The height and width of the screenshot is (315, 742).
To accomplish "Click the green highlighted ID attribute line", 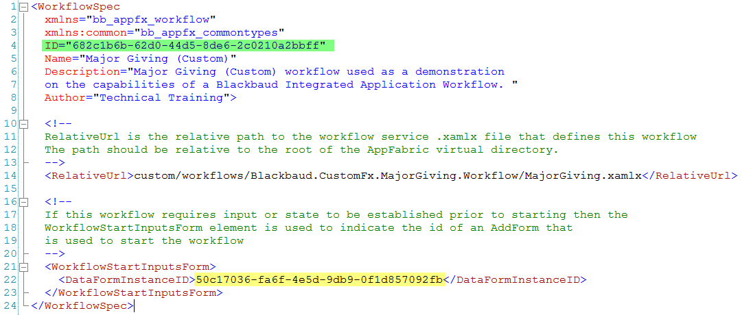I will pos(185,46).
